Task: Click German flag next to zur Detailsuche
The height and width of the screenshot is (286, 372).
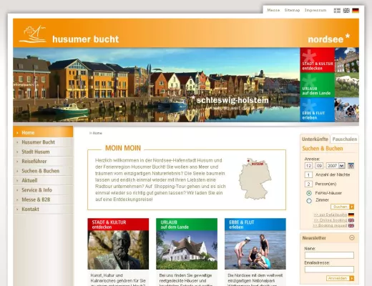Action: point(351,214)
